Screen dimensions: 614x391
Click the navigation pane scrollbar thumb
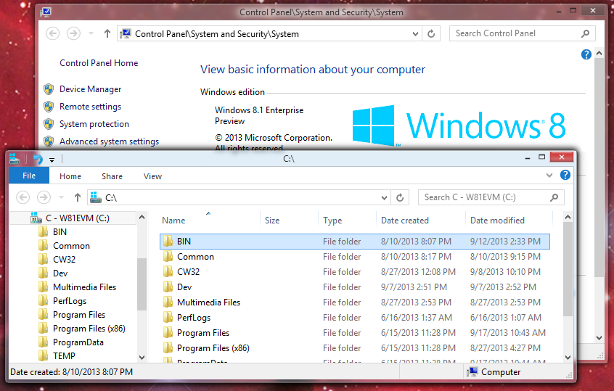pos(142,284)
